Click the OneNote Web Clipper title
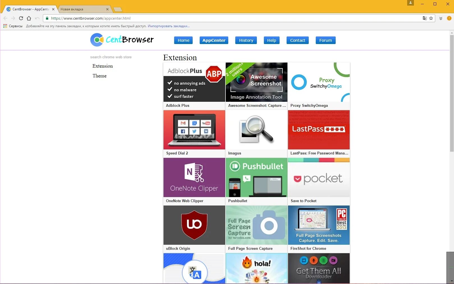Viewport: 454px width, 284px height. 185,201
